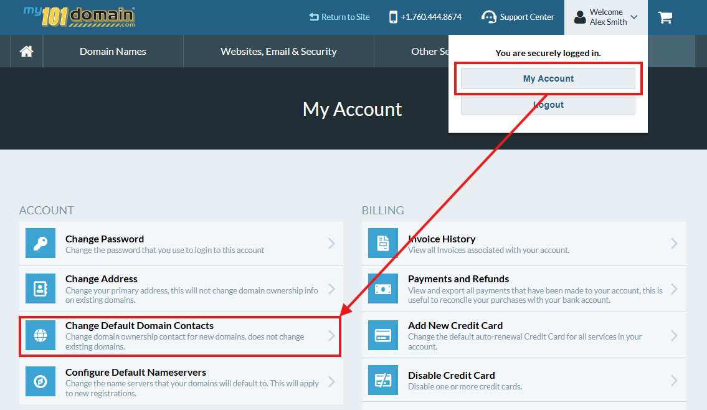
Task: Click the Support Center headset icon
Action: [488, 17]
